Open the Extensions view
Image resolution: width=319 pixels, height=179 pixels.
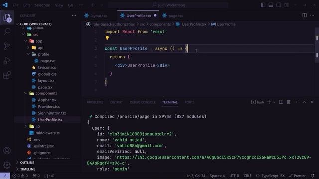[x=7, y=75]
